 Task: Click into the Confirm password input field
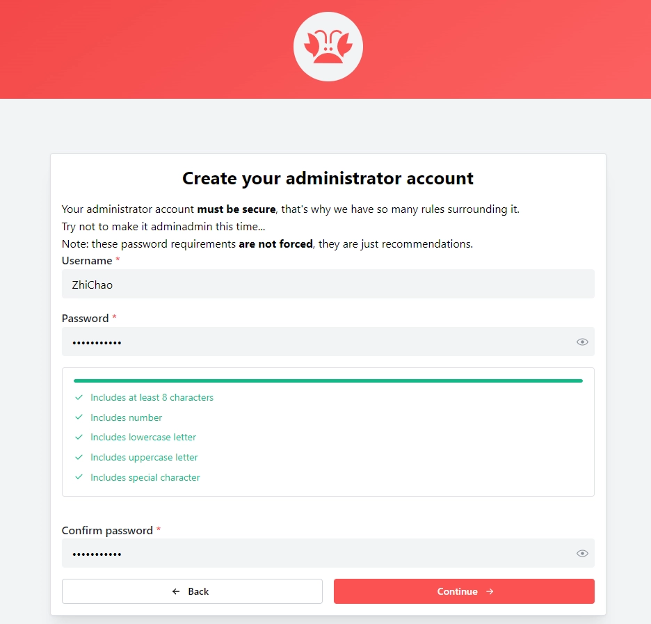[x=313, y=553]
